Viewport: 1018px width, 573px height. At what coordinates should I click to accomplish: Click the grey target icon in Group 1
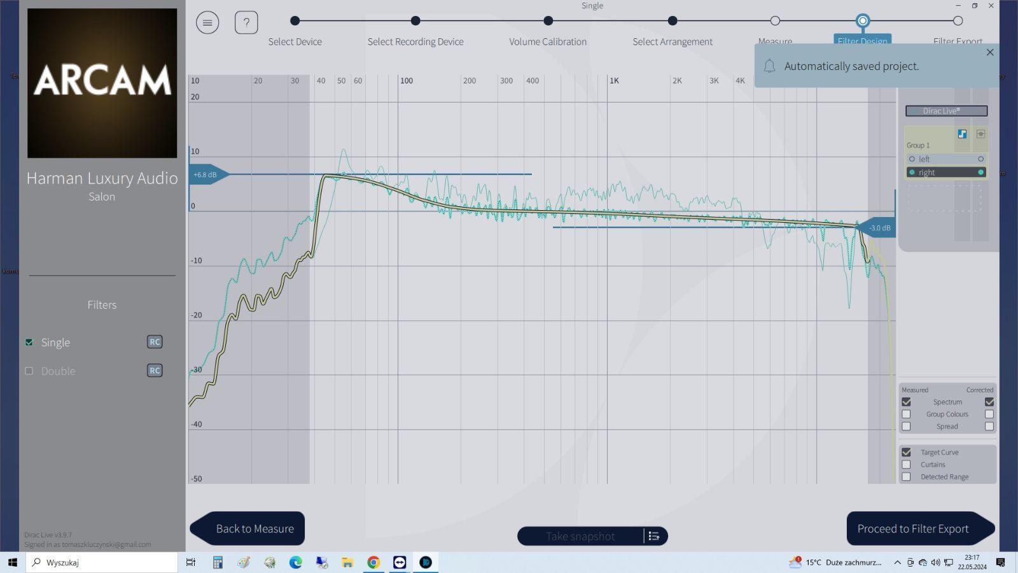coord(980,134)
